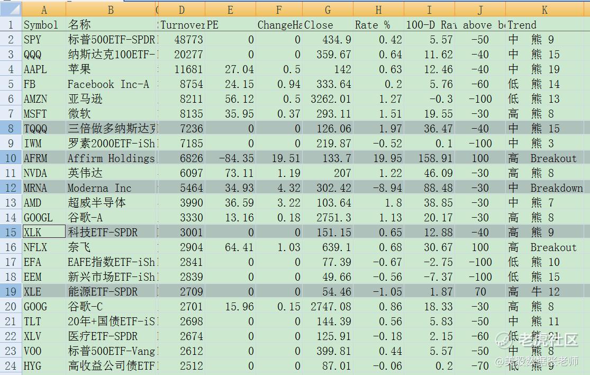Viewport: 590px width, 375px height.
Task: Select column J header
Action: pyautogui.click(x=480, y=10)
